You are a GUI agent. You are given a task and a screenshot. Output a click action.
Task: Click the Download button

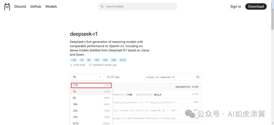[x=256, y=7]
